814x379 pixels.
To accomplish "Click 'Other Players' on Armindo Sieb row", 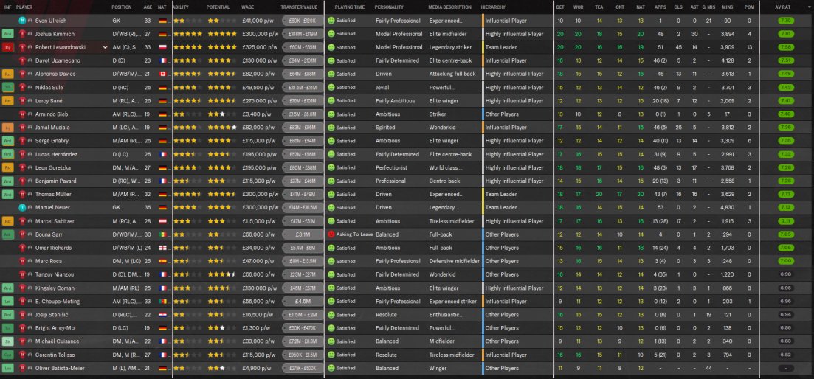I will pyautogui.click(x=502, y=114).
